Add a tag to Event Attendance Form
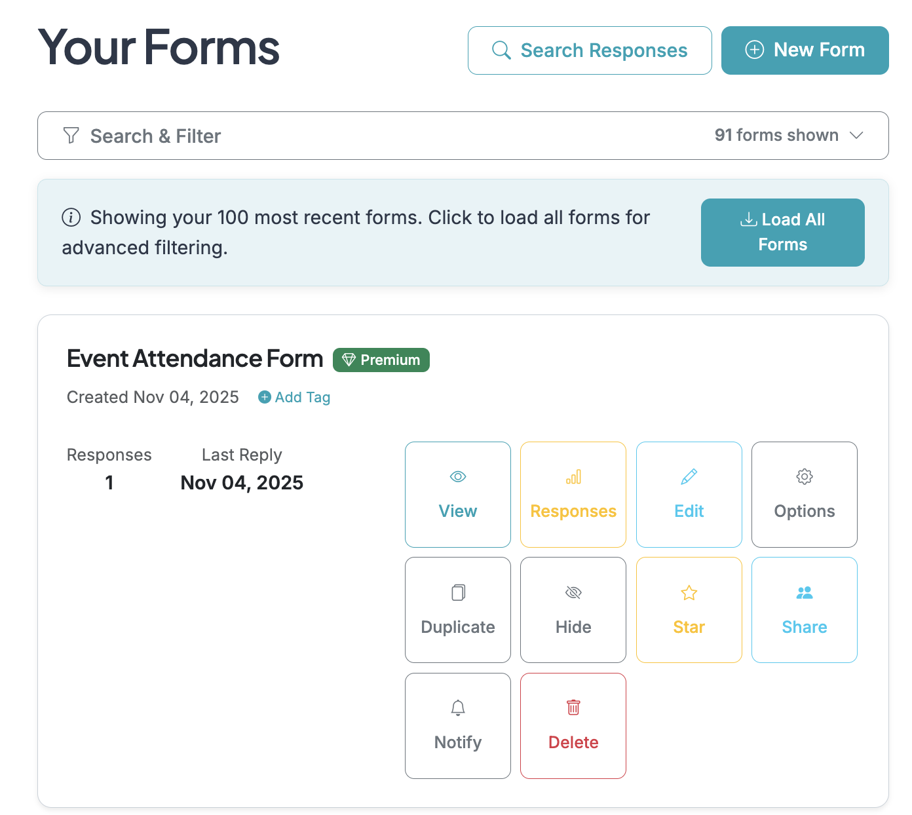912x815 pixels. pos(294,397)
